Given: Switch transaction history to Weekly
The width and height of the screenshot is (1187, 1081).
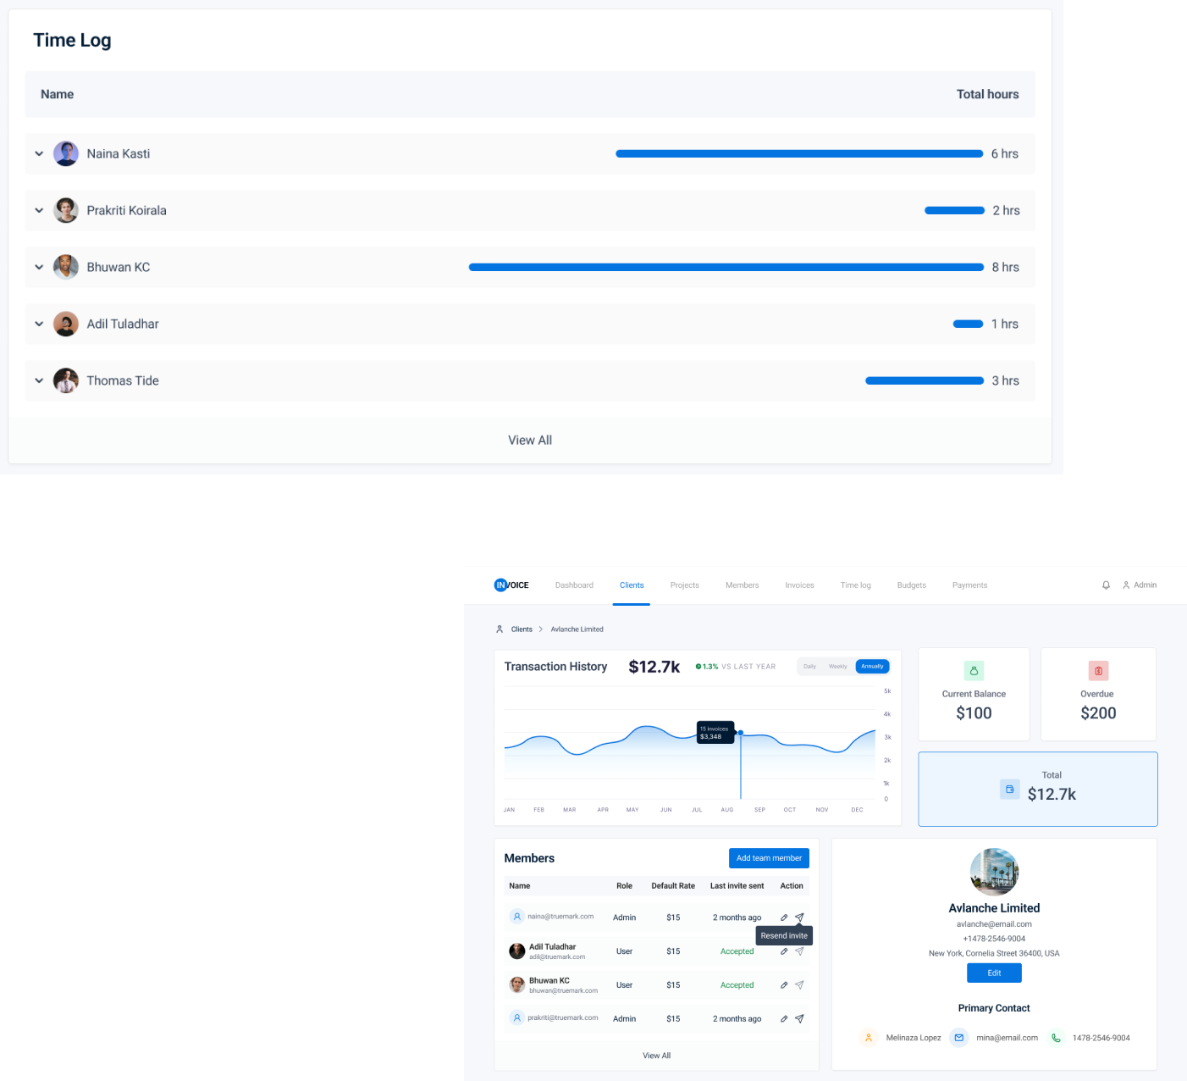Looking at the screenshot, I should [x=838, y=667].
